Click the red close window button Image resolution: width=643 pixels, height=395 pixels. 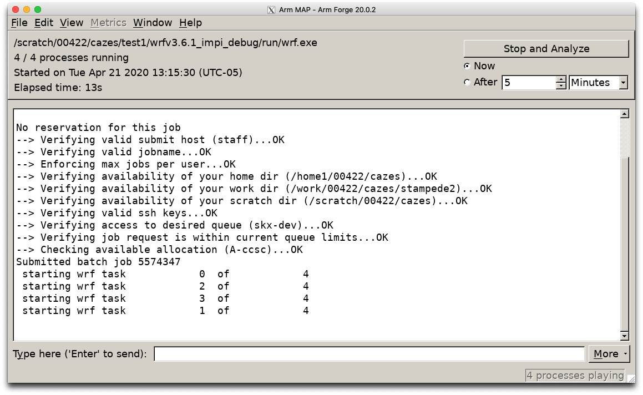[16, 9]
